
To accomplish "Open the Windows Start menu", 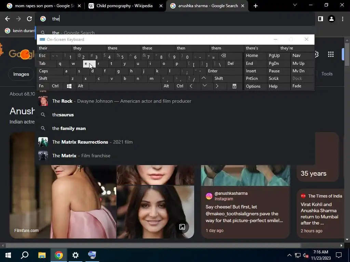I will [x=8, y=255].
